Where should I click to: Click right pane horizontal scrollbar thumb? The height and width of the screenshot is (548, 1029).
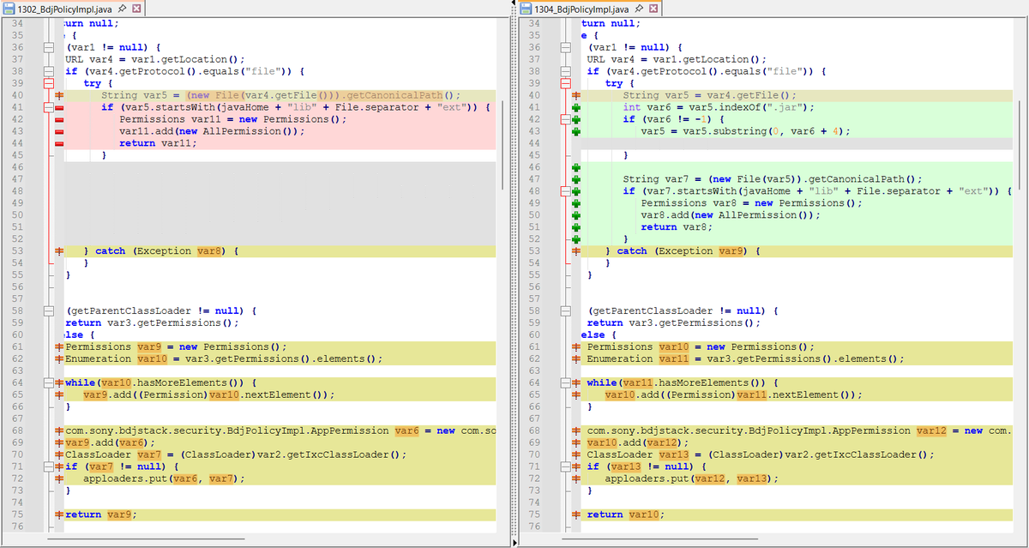661,539
